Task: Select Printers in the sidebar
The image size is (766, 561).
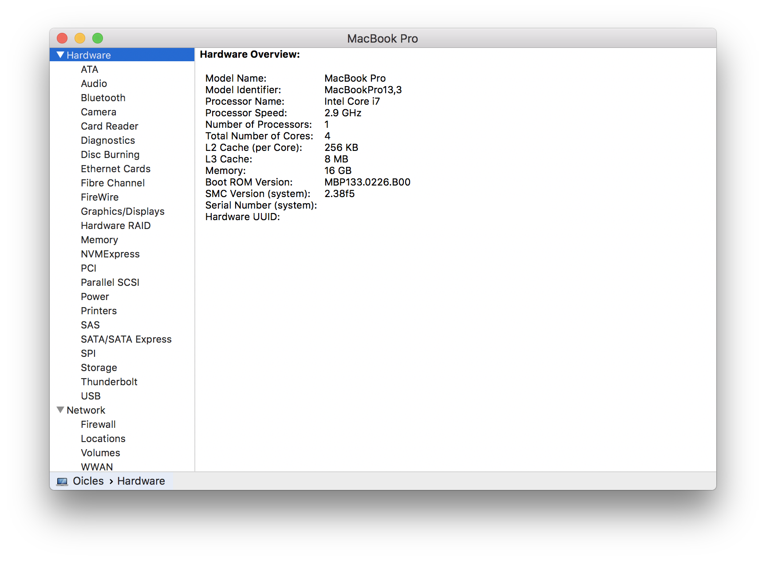Action: [99, 311]
